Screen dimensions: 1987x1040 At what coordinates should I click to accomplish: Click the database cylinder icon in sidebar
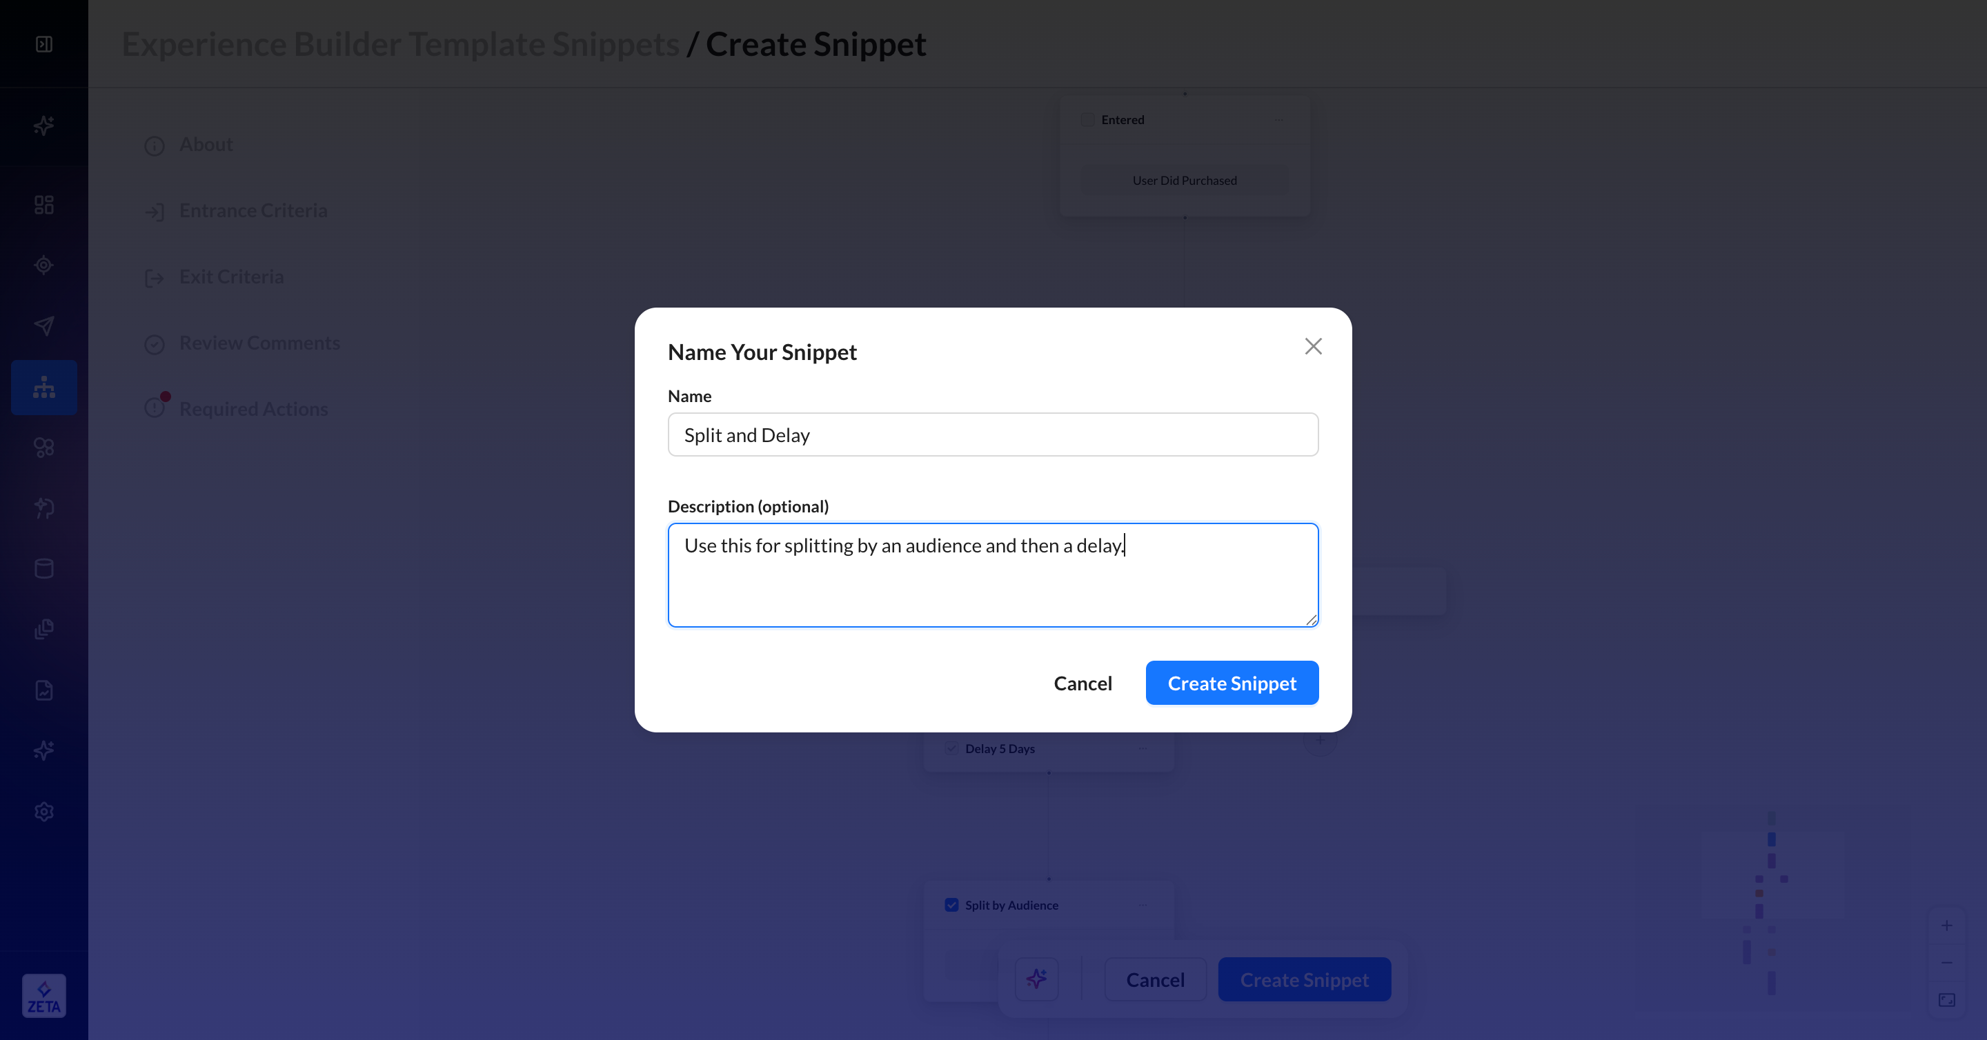click(44, 568)
